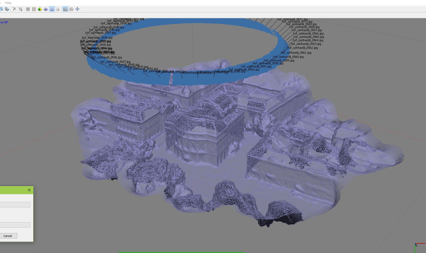Click camera label hof_szinhazdji_0567.jpg
The image size is (426, 253).
coord(307,30)
